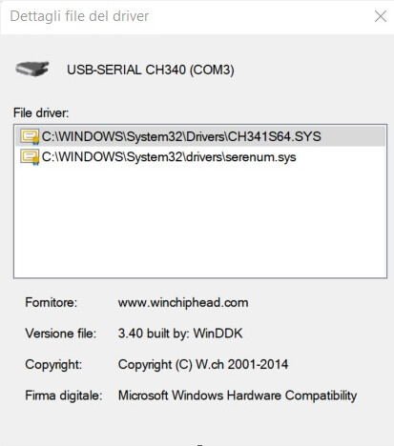The image size is (394, 446).
Task: Select C:\WINDOWS\System32\drivers\serenum.sys entry
Action: click(200, 157)
